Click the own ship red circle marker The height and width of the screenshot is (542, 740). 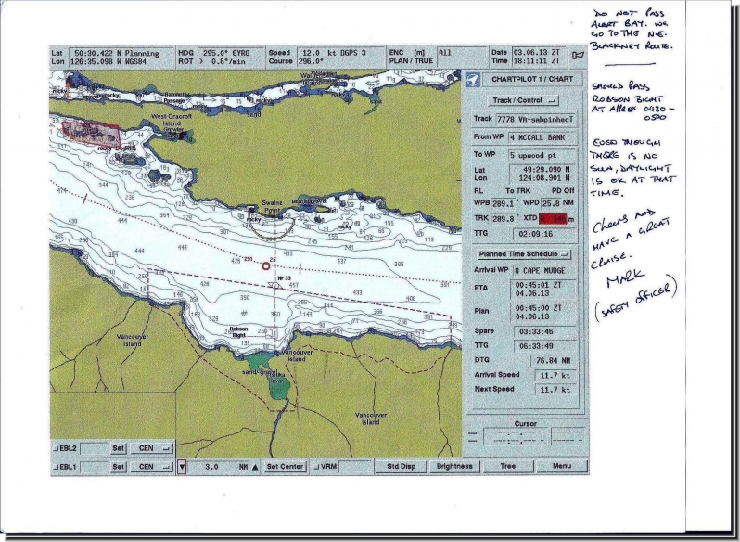(266, 265)
